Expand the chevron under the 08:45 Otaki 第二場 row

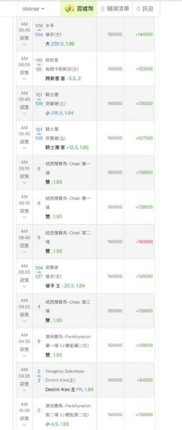(x=25, y=252)
